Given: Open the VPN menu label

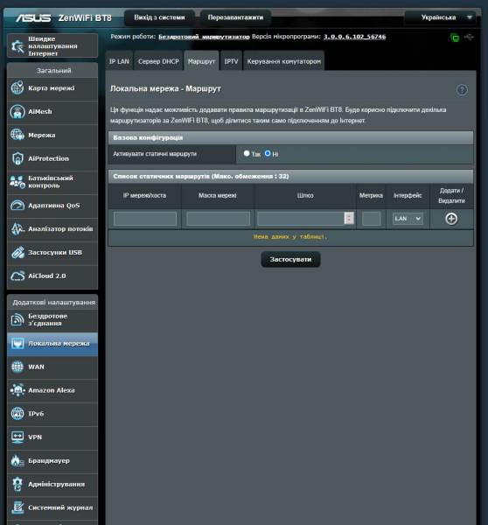Looking at the screenshot, I should pos(35,437).
